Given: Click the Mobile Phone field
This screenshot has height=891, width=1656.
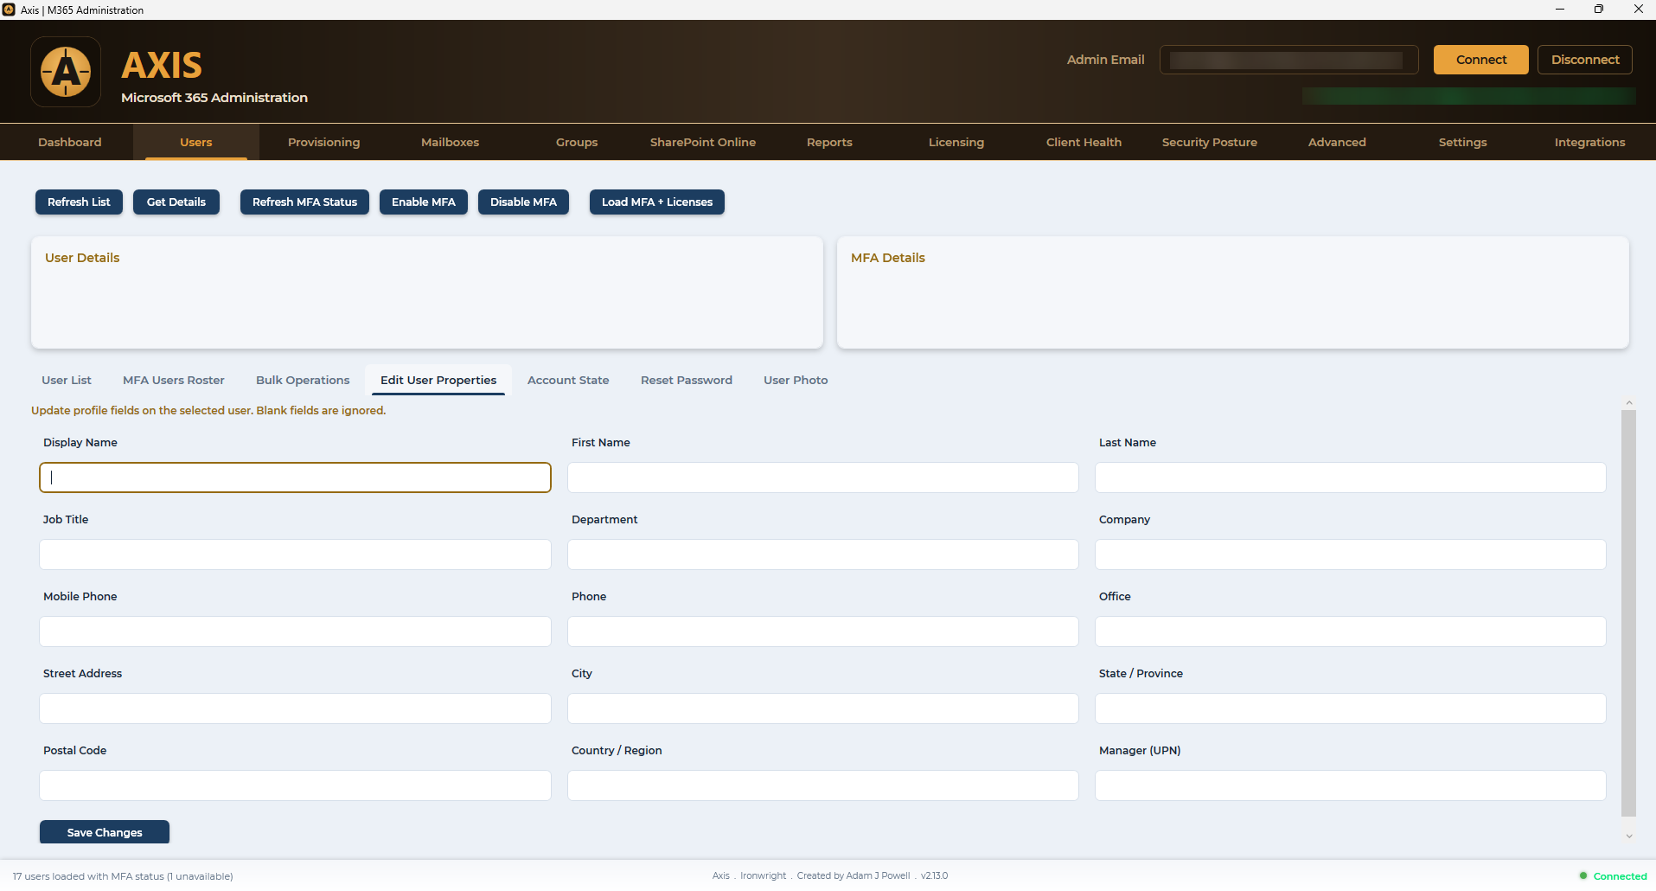Looking at the screenshot, I should (295, 631).
